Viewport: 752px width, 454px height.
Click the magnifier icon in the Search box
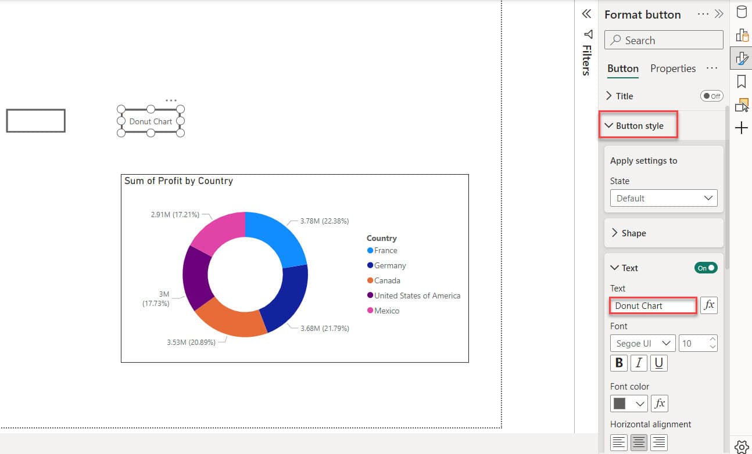[x=615, y=41]
